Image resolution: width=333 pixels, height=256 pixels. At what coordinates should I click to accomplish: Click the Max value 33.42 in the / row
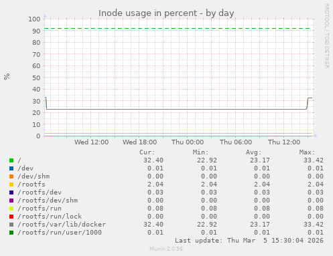tap(314, 160)
